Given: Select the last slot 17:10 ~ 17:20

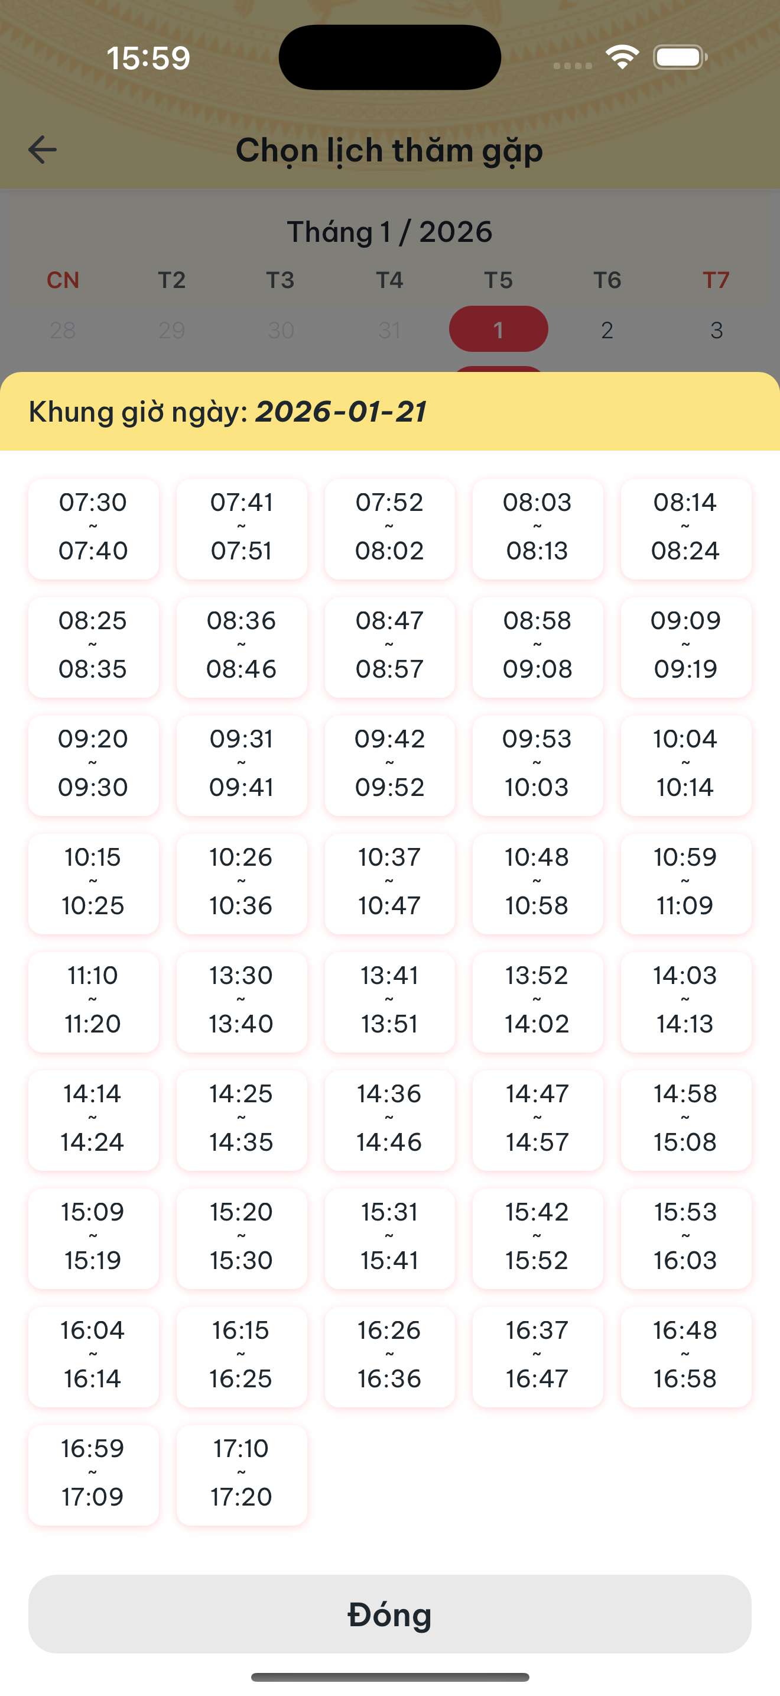Looking at the screenshot, I should pos(241,1473).
